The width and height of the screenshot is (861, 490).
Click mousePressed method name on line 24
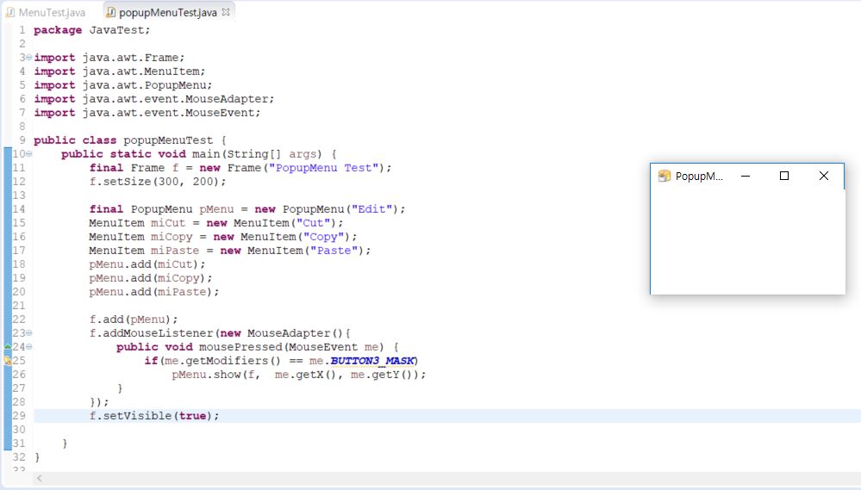click(x=240, y=347)
